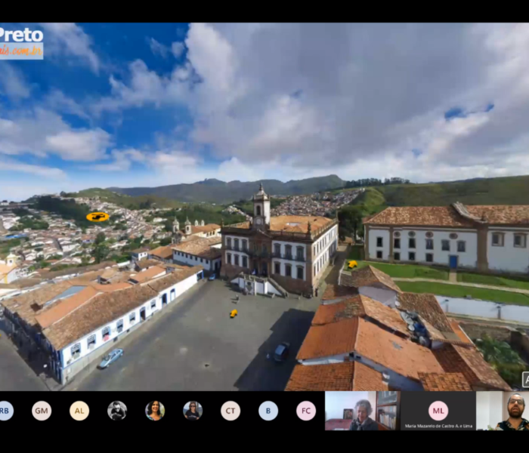Click the RB participant avatar
Viewport: 529px width, 453px height.
(5, 410)
